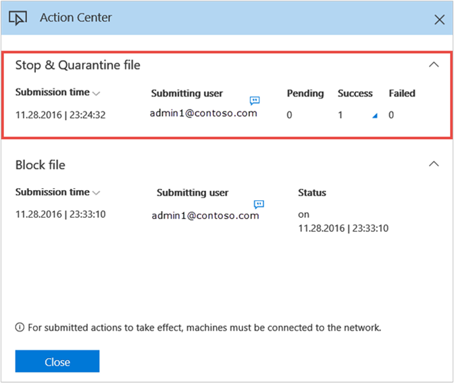This screenshot has height=383, width=454.
Task: Click the Failed count value
Action: [x=391, y=115]
